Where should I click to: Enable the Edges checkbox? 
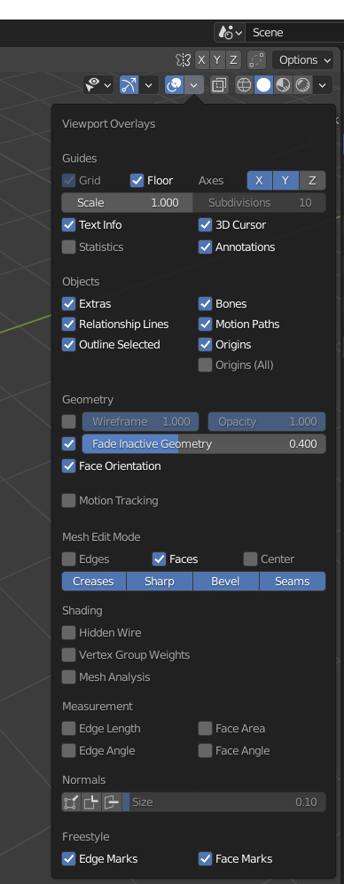pyautogui.click(x=69, y=559)
